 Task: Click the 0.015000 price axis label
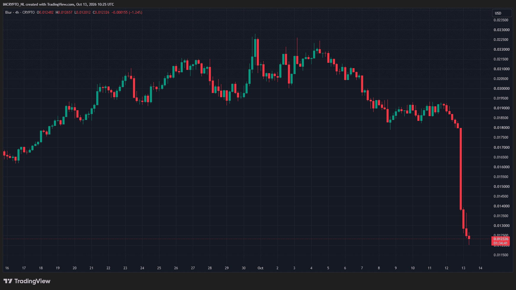point(501,187)
